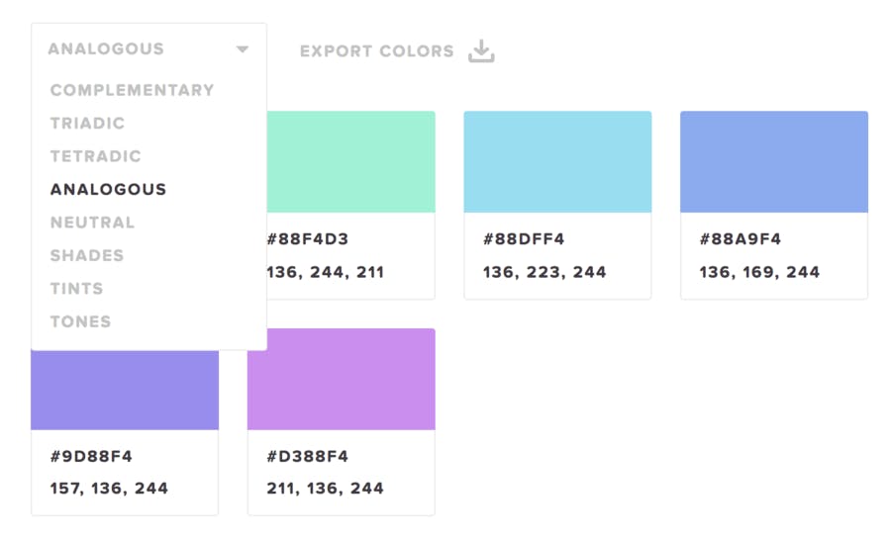Select the Shades option
The width and height of the screenshot is (891, 541).
pos(87,255)
